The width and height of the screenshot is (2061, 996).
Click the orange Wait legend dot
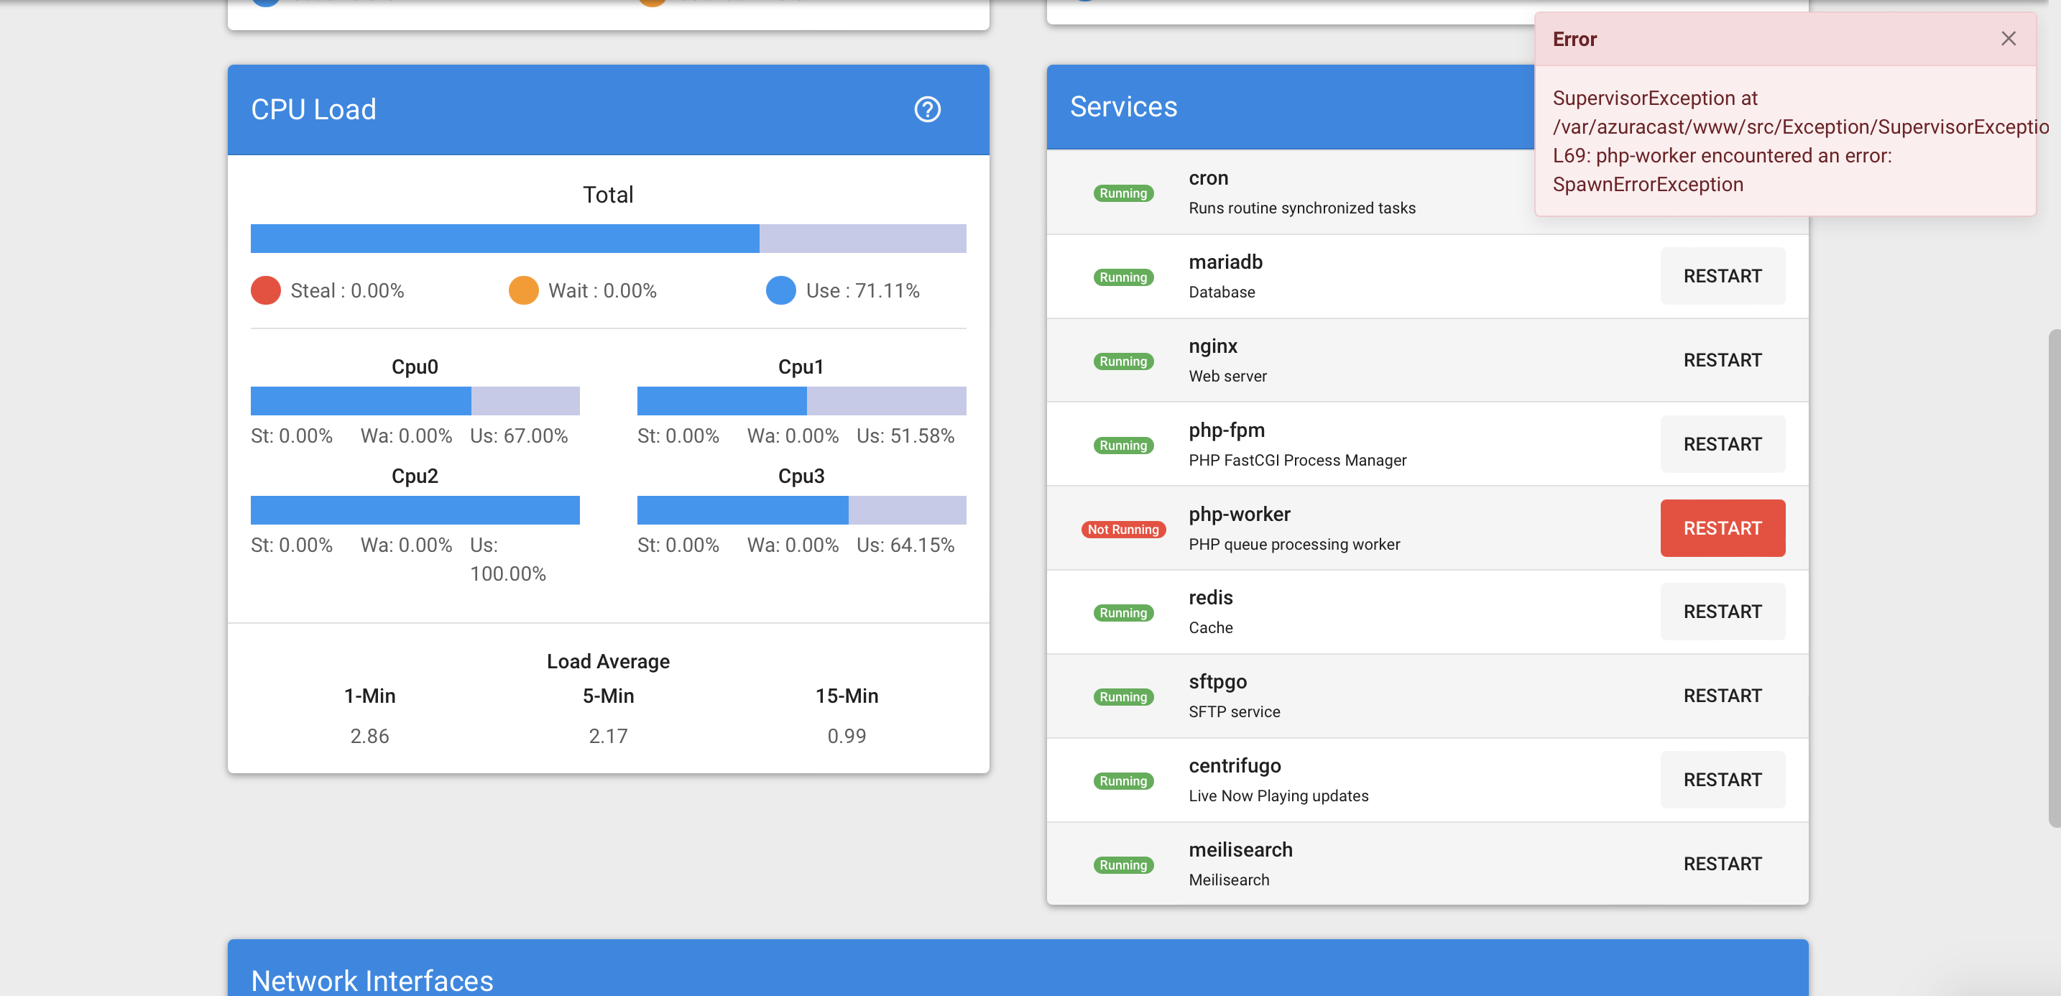(523, 290)
